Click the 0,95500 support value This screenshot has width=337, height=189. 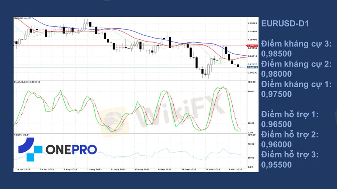[276, 165]
